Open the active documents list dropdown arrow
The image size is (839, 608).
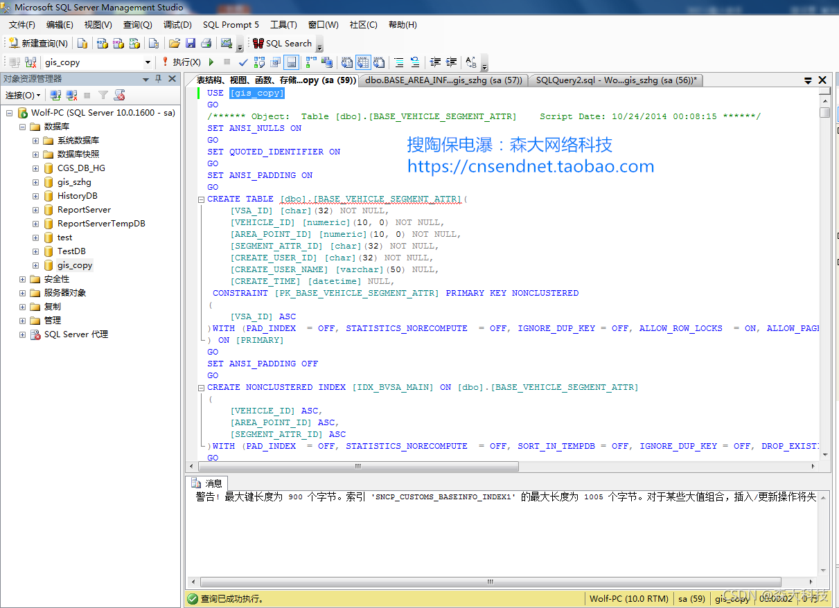[809, 80]
